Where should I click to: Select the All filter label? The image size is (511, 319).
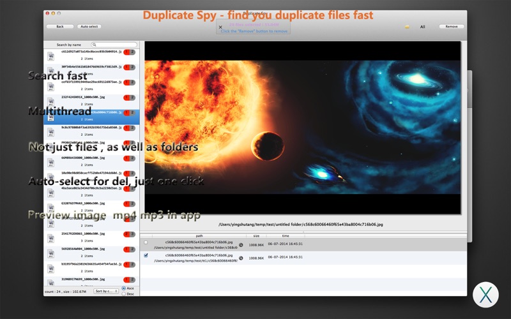(422, 27)
